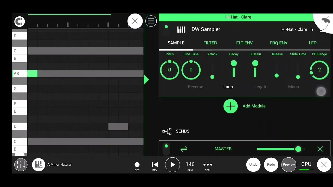Adjust the Fine Tune knob
Image resolution: width=333 pixels, height=187 pixels.
click(191, 70)
